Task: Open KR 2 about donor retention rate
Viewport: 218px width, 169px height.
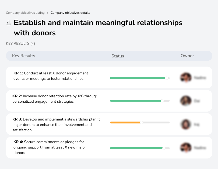Action: tap(55, 99)
